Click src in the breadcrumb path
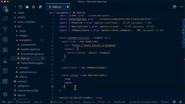The image size is (185, 104). 51,13
